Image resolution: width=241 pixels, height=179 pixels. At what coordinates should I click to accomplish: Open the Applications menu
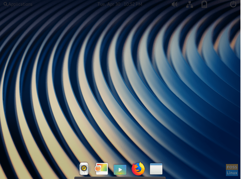tap(18, 4)
